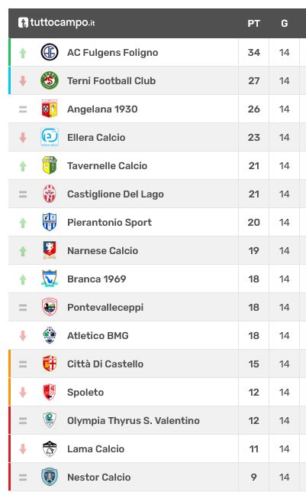
Task: Click Tavernelle Calcio yellow-green crest
Action: pyautogui.click(x=50, y=165)
